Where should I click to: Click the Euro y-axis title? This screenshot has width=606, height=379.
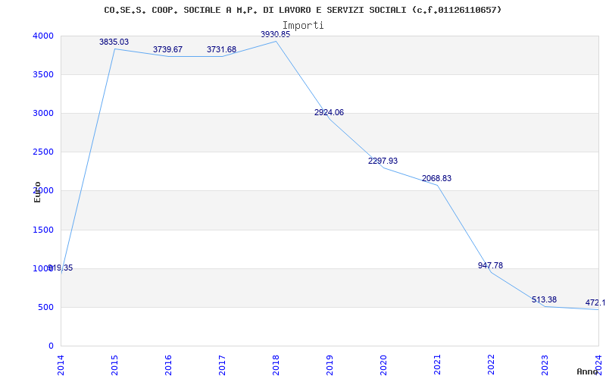(x=37, y=192)
